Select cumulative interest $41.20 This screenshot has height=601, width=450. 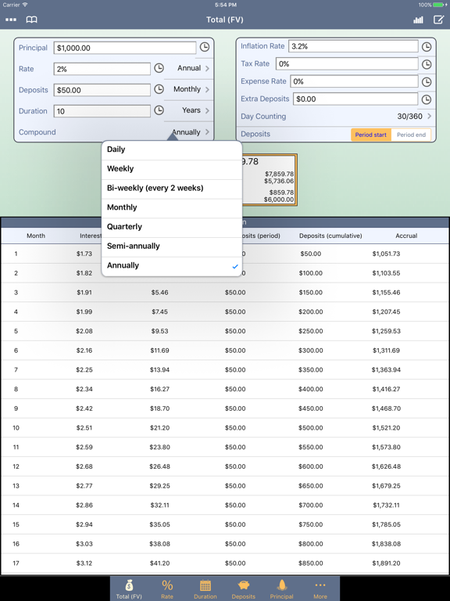pos(159,563)
